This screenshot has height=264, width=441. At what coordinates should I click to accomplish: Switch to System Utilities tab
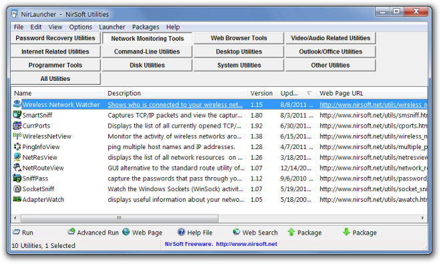(x=239, y=65)
